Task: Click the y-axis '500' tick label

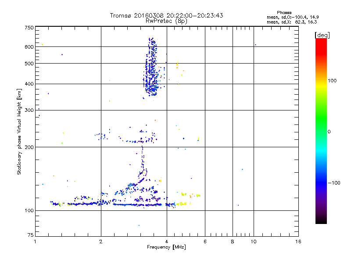Action: 29,64
